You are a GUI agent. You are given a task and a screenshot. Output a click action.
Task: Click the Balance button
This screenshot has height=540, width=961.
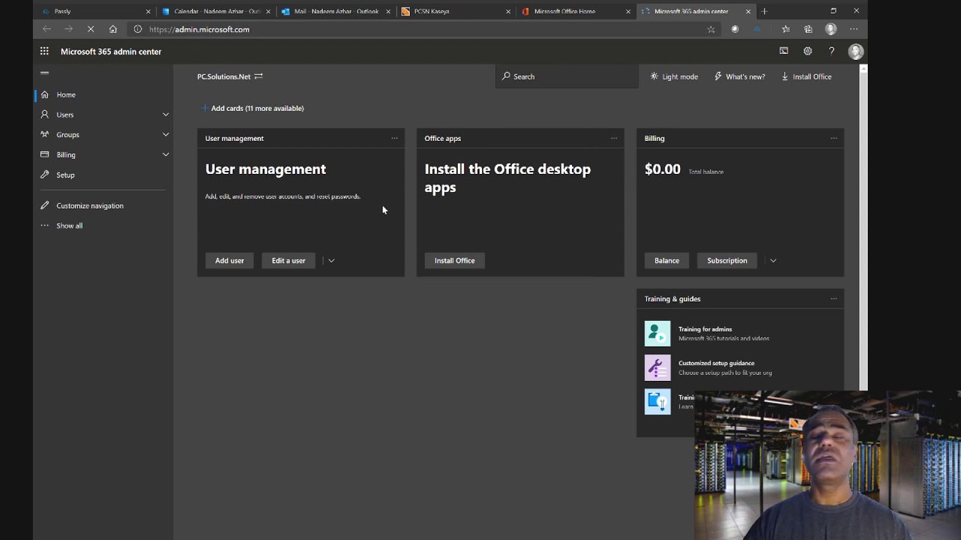(667, 261)
